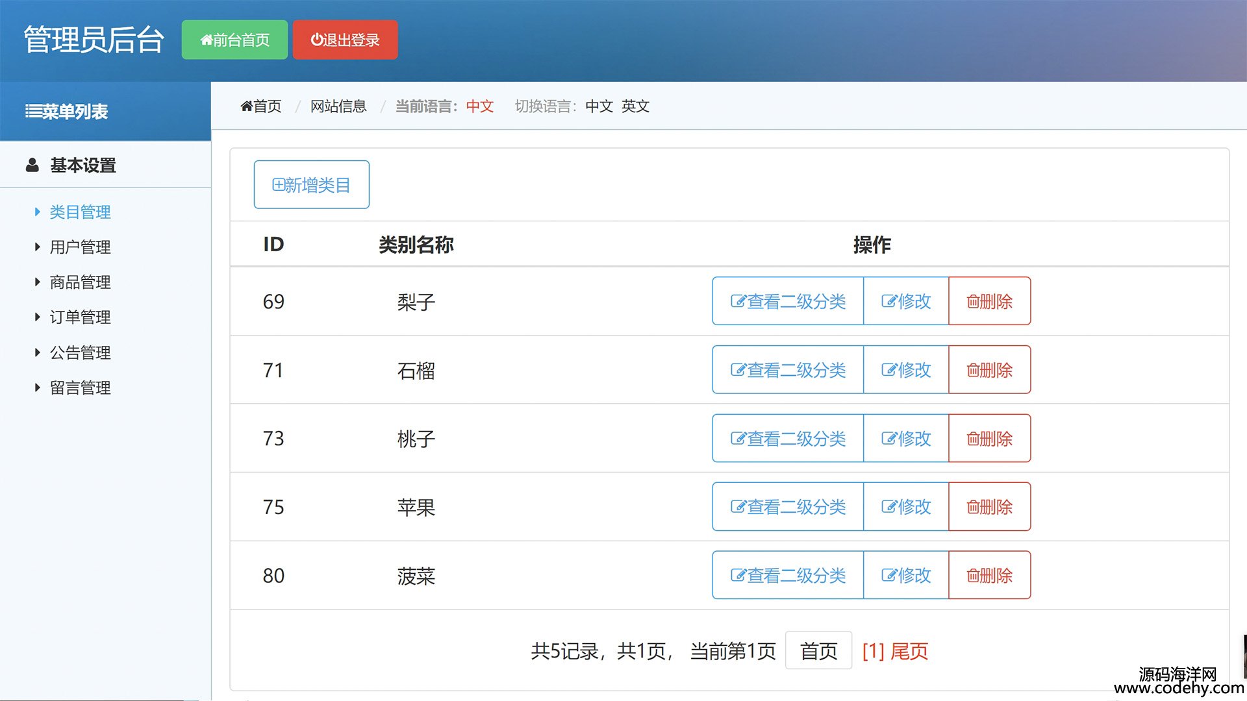Click page [1] pagination link

(x=874, y=651)
